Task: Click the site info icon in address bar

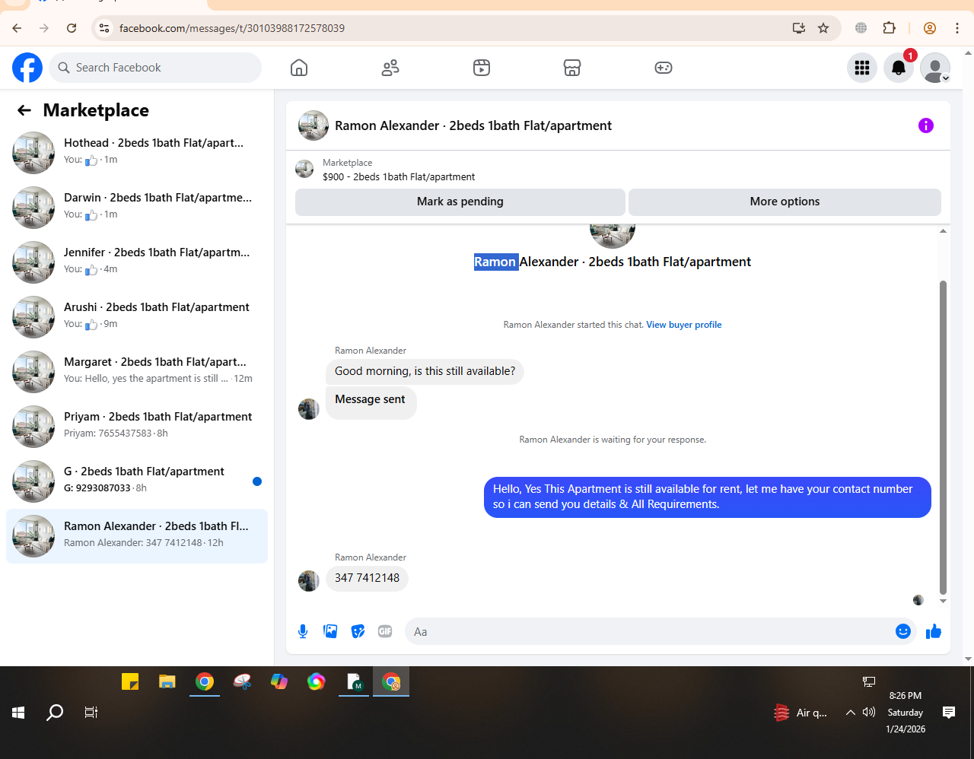Action: pyautogui.click(x=104, y=28)
